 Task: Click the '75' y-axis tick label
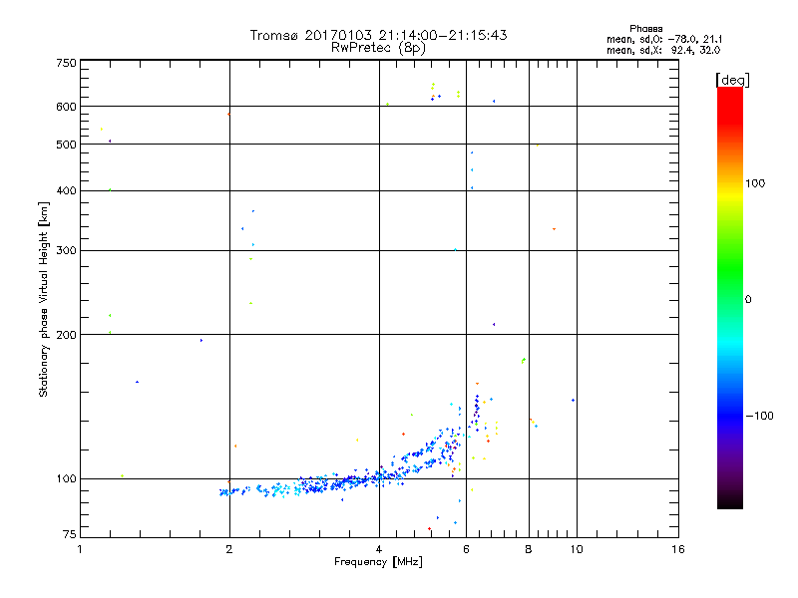pyautogui.click(x=70, y=534)
